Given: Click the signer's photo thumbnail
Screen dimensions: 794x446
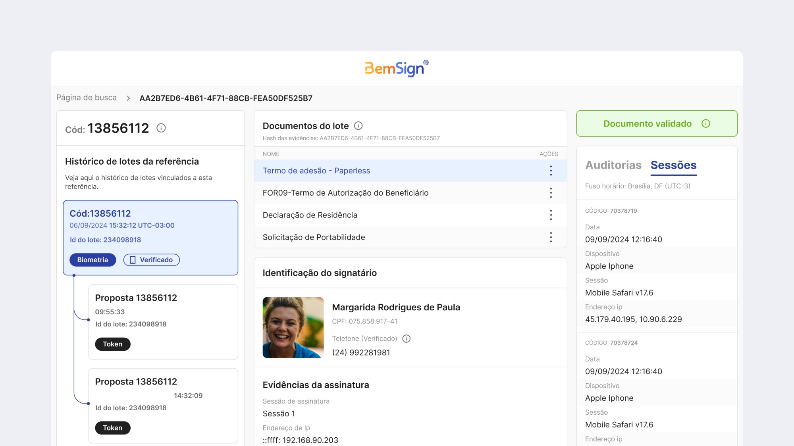Looking at the screenshot, I should [x=293, y=327].
